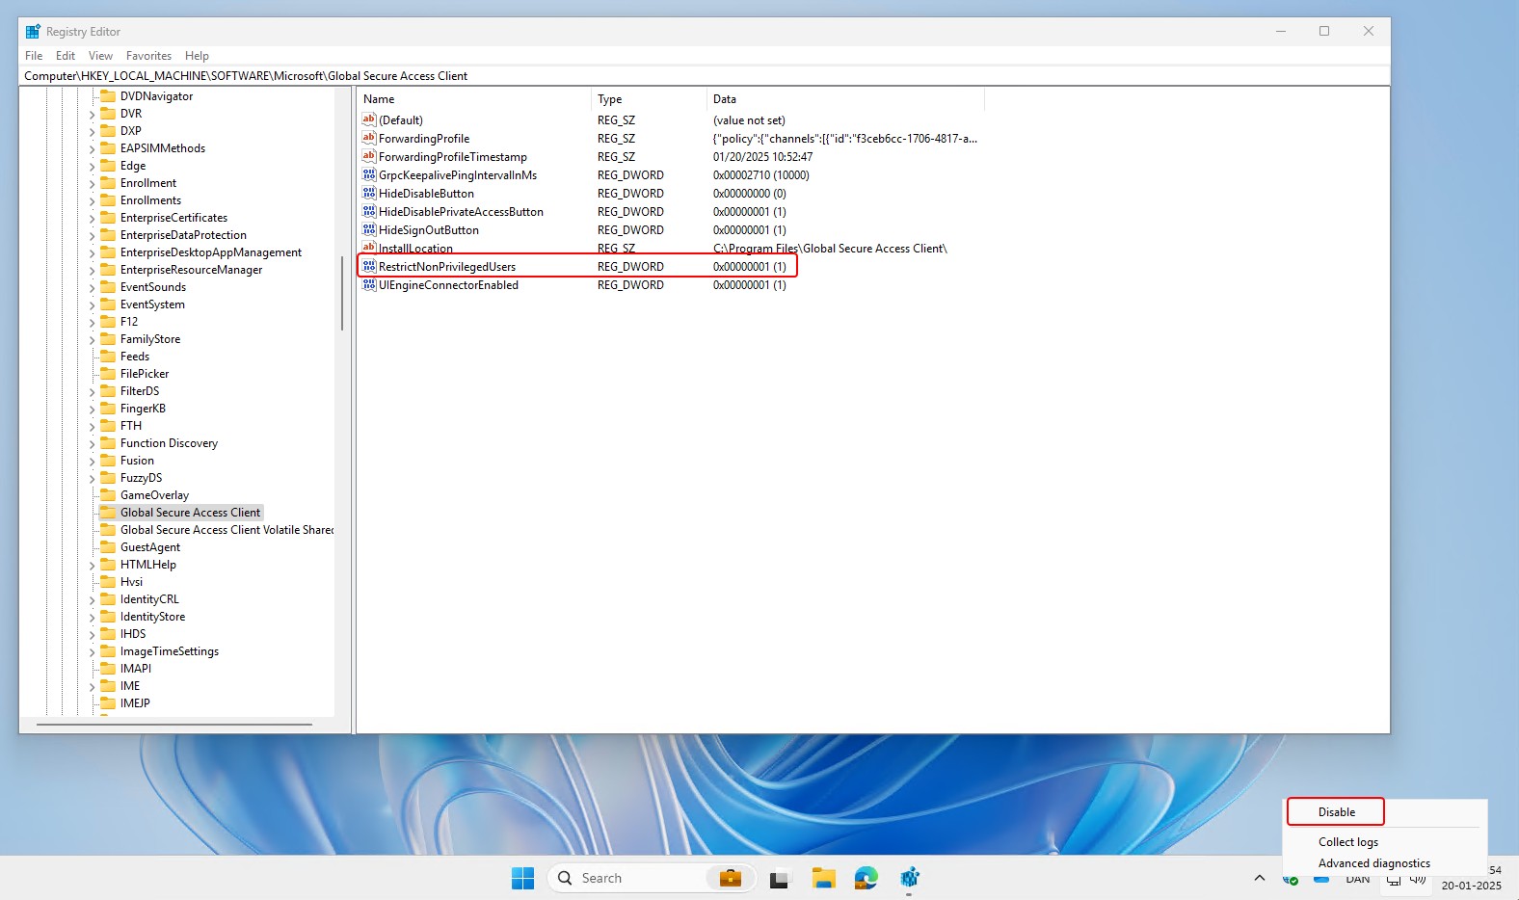Click the ForwardingProfile string value icon
Screen dimensions: 1519x900
[x=369, y=138]
